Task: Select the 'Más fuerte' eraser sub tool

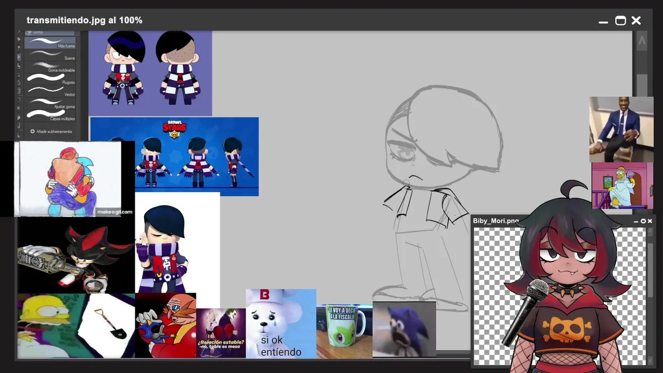Action: point(50,43)
